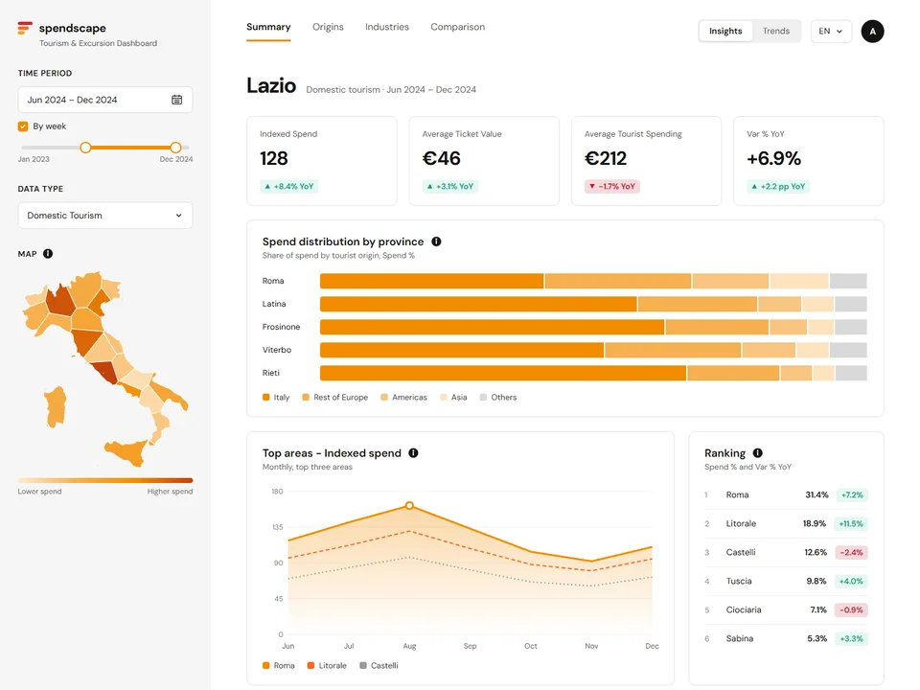Screen dimensions: 920x690
Task: Click the Var % YoY +6.9% card
Action: click(809, 161)
